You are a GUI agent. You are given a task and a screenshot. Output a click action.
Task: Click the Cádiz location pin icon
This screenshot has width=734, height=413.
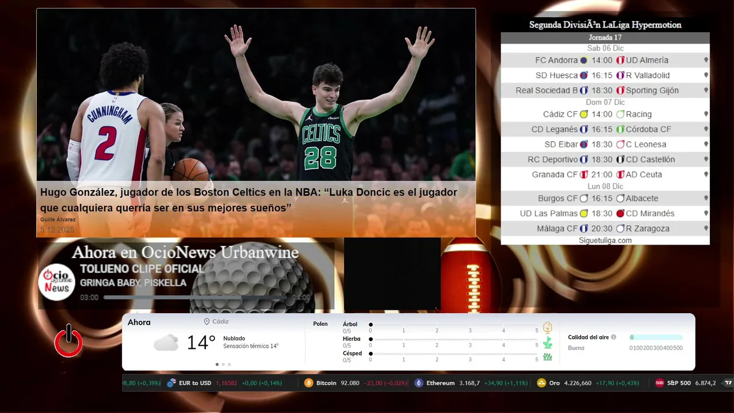point(206,322)
